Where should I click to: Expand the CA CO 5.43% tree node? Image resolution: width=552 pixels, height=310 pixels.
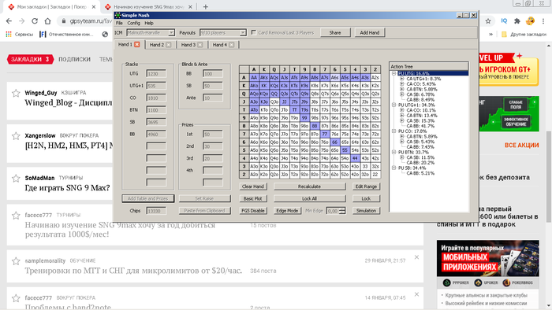click(401, 84)
